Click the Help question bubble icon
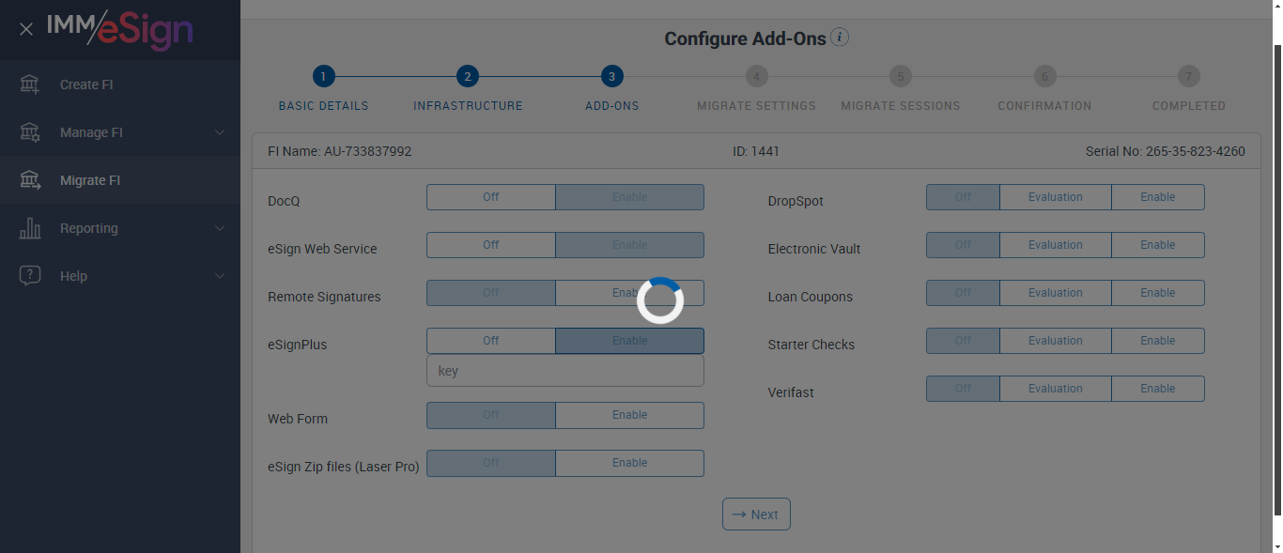Image resolution: width=1283 pixels, height=553 pixels. coord(30,276)
